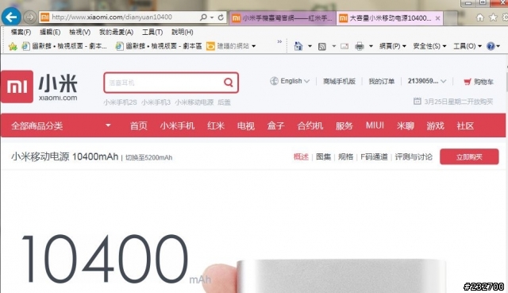The height and width of the screenshot is (293, 508).
Task: Select the 概述 product section link
Action: click(301, 157)
